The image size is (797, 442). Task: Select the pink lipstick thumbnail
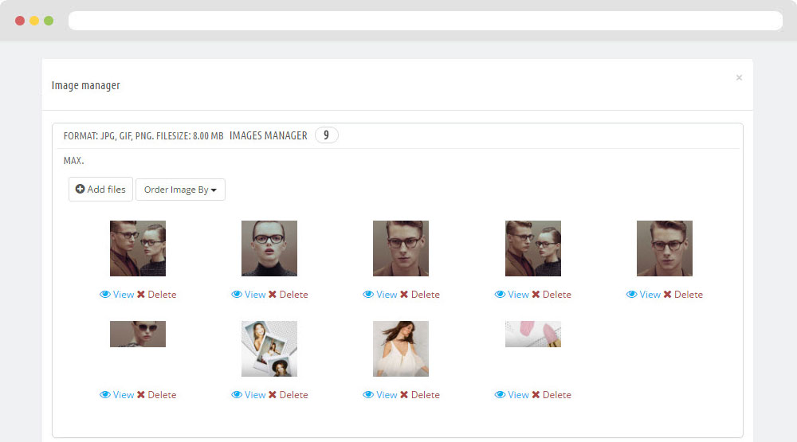(533, 334)
